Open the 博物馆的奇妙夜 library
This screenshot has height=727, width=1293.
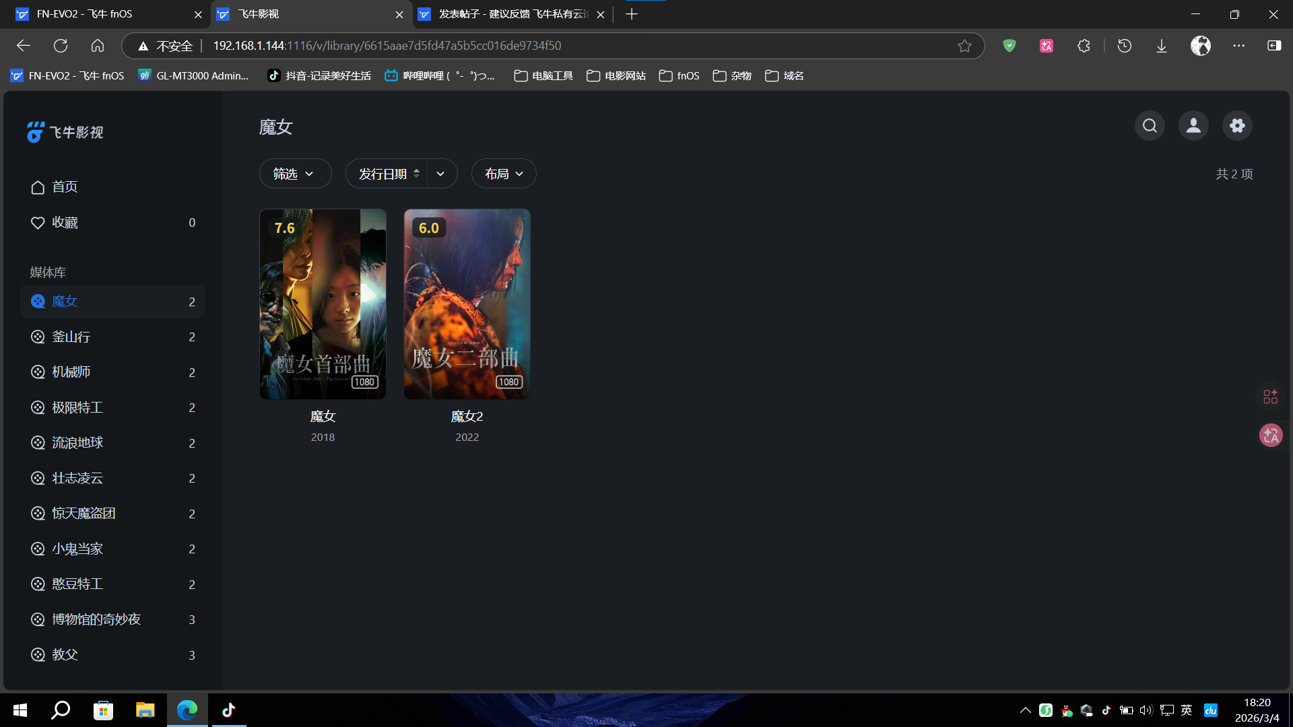click(x=96, y=619)
